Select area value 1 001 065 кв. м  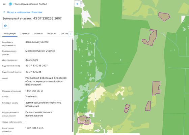[34, 91]
